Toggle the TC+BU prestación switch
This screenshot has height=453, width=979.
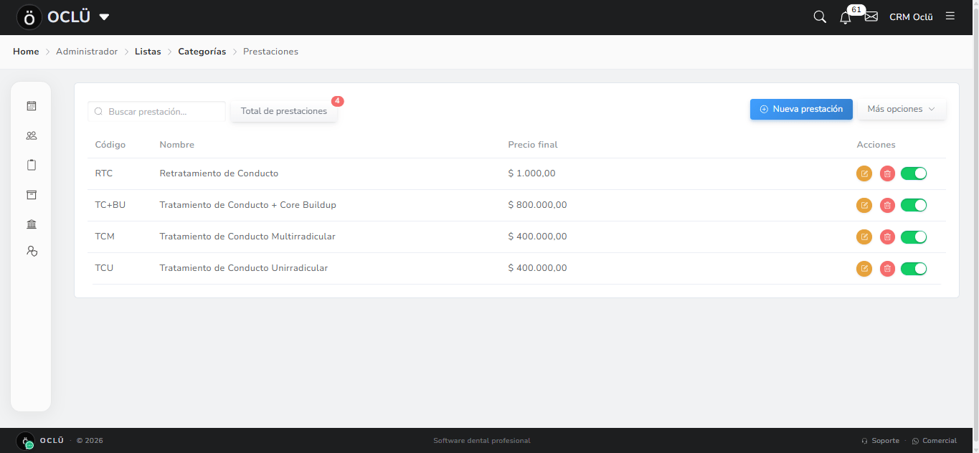point(914,205)
